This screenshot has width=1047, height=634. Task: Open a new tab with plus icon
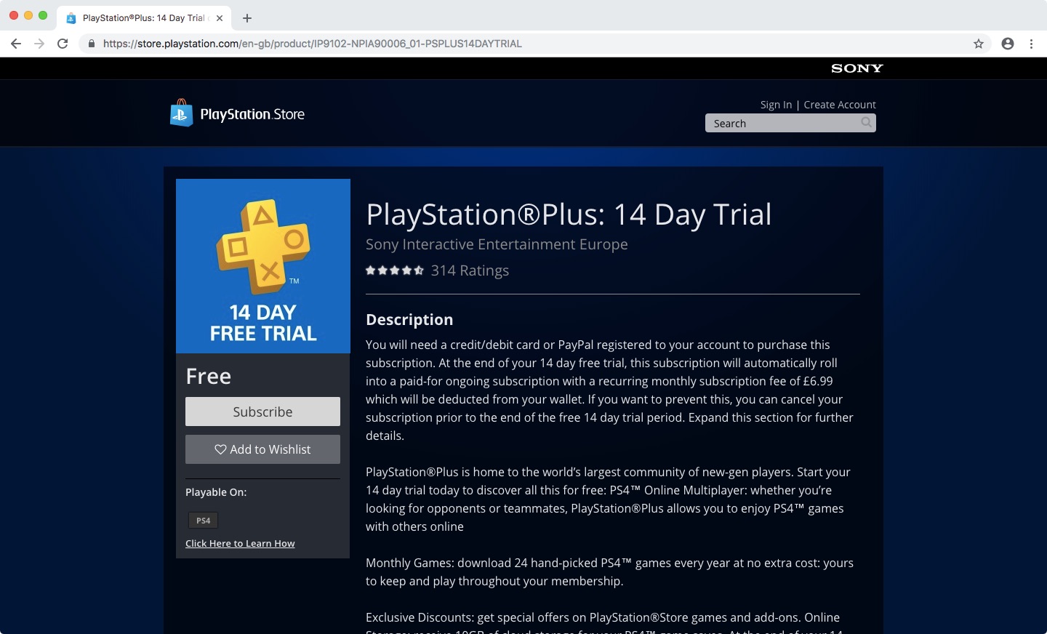tap(247, 18)
